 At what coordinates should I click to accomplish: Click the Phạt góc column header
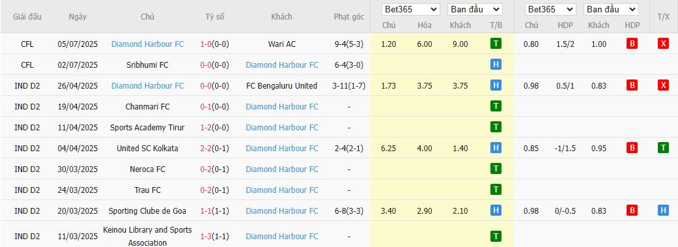[349, 17]
